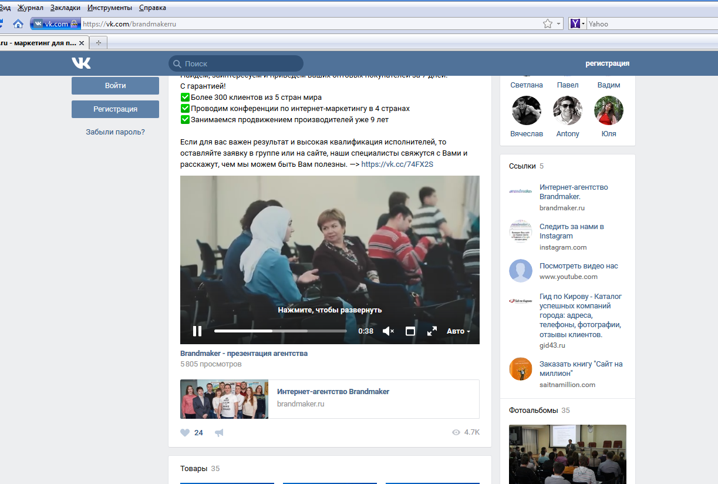Open the Журнал menu

click(x=30, y=8)
